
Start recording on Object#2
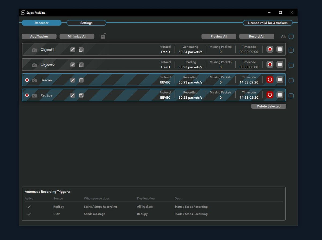tap(270, 65)
